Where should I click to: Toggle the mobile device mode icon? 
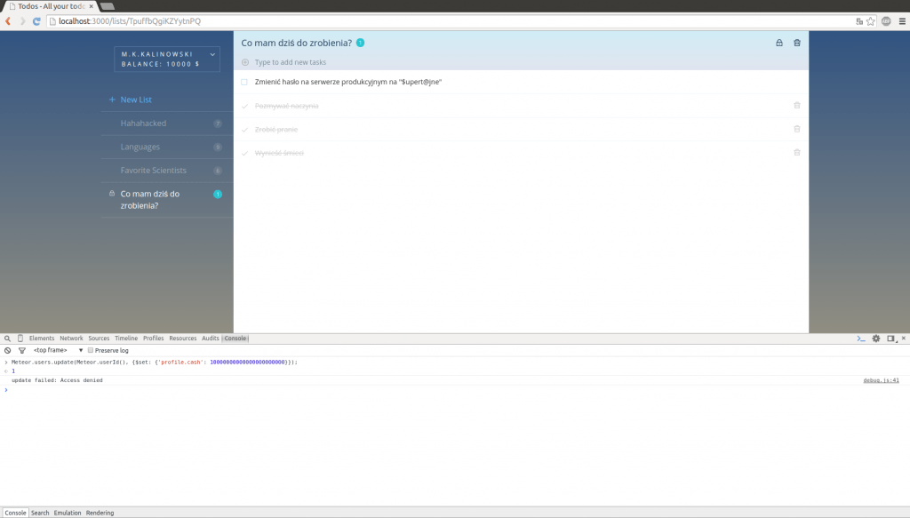point(20,339)
